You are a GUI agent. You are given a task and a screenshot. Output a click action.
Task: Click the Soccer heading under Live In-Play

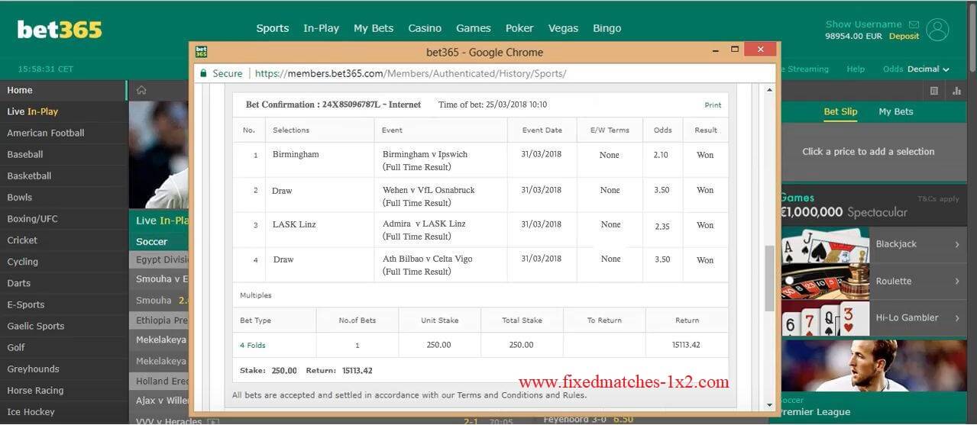point(151,241)
